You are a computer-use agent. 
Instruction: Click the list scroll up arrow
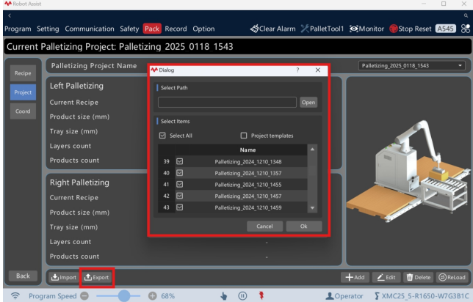pyautogui.click(x=312, y=150)
